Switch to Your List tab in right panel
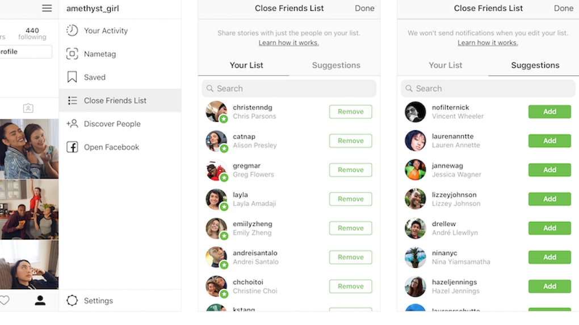This screenshot has width=579, height=325. pos(446,65)
